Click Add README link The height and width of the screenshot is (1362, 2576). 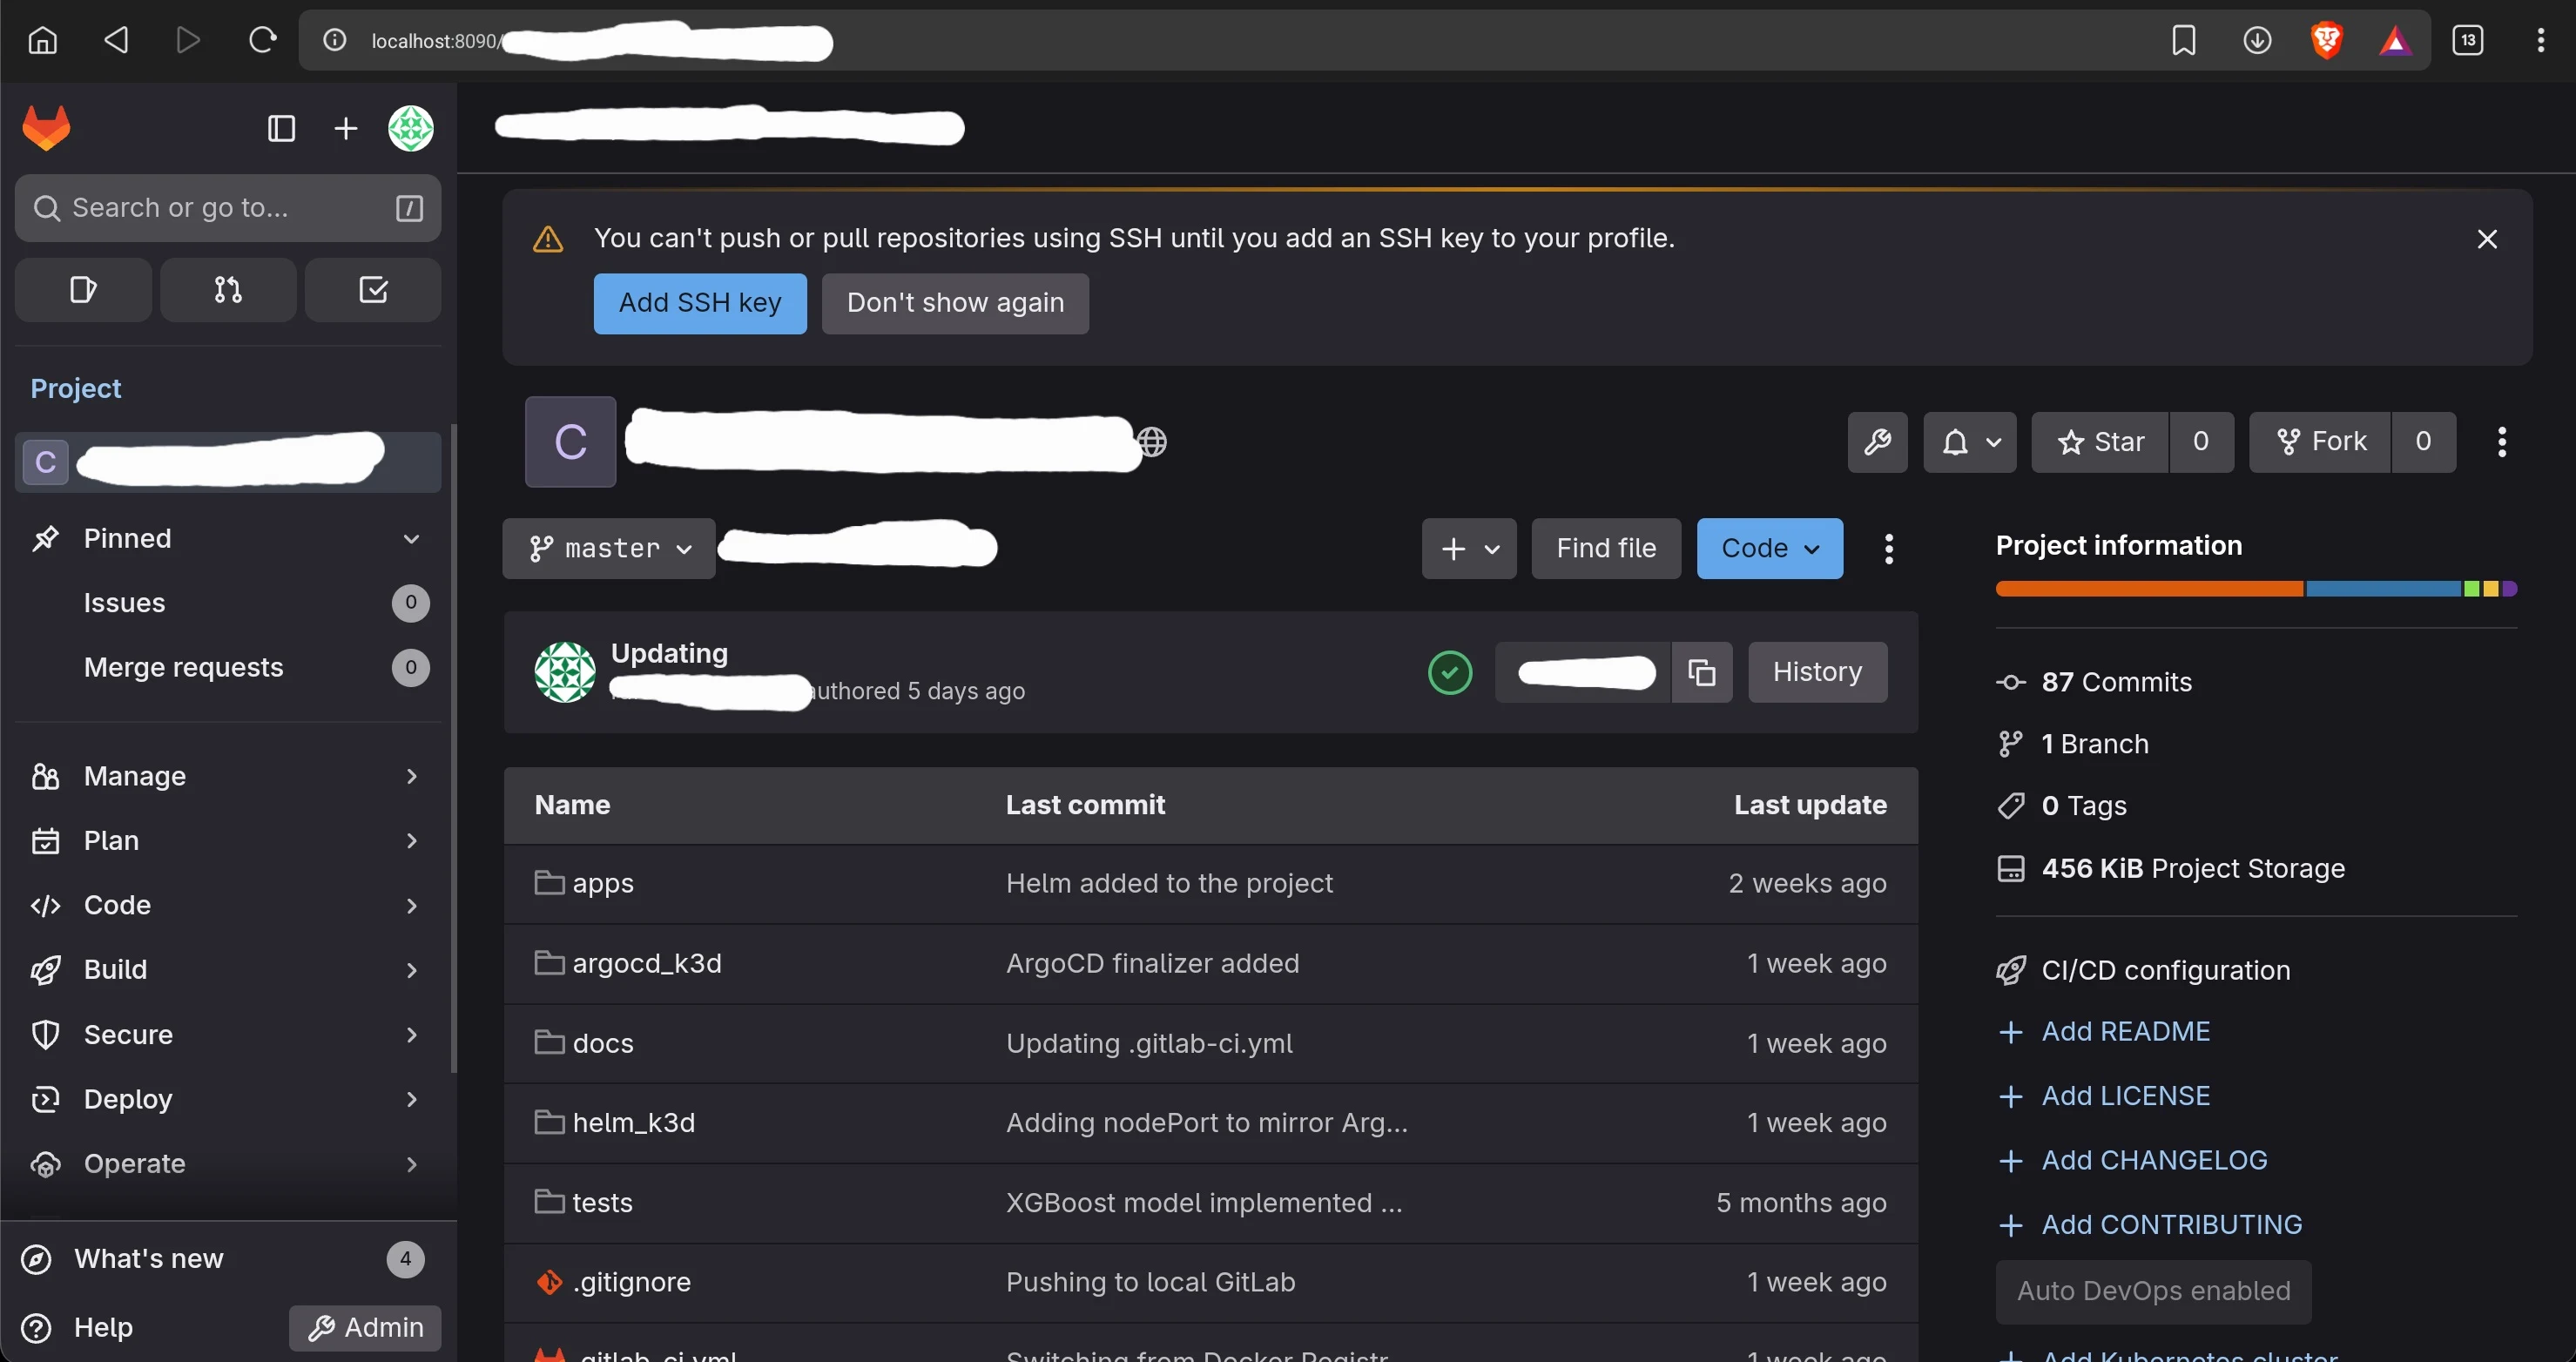pyautogui.click(x=2125, y=1032)
